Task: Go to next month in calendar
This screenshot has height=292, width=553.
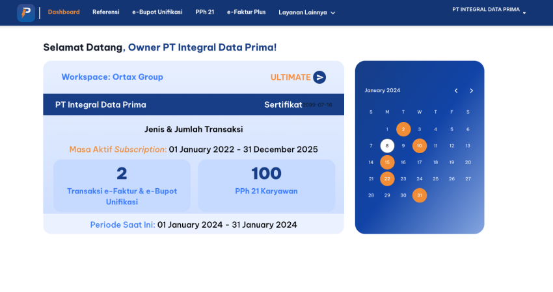Action: click(x=472, y=91)
